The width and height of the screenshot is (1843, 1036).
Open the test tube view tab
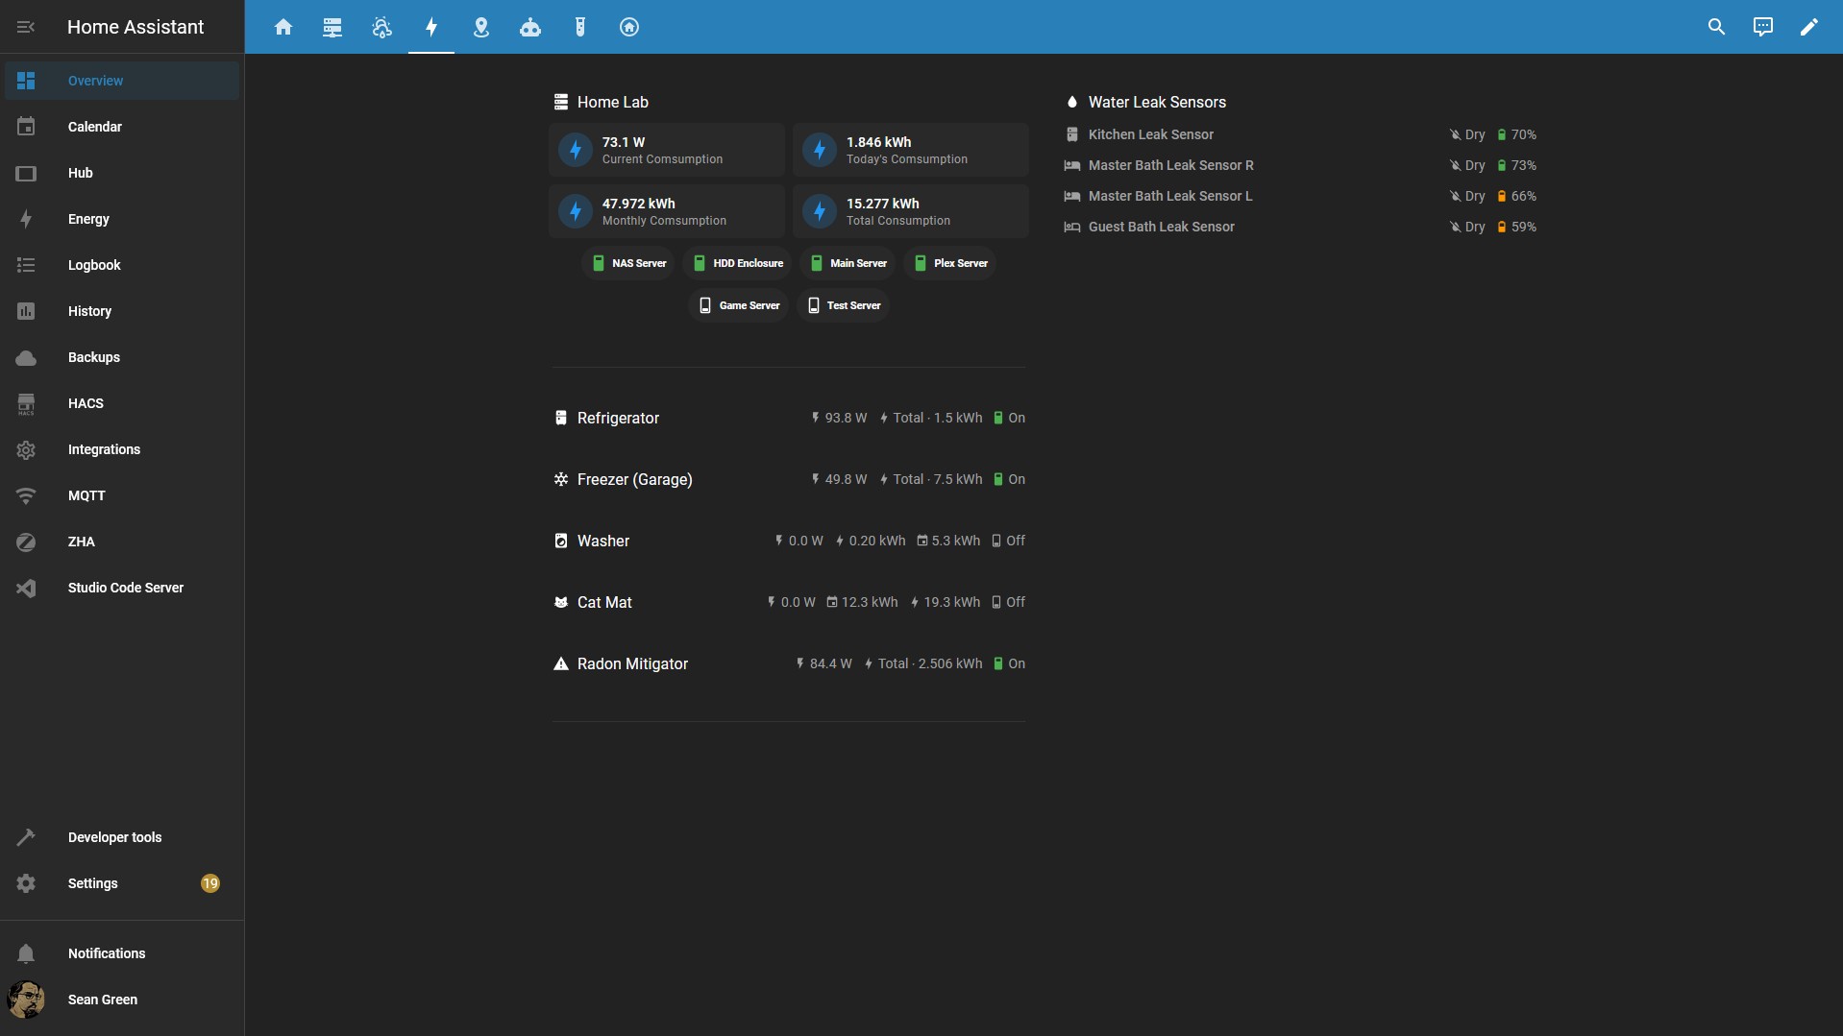579,27
